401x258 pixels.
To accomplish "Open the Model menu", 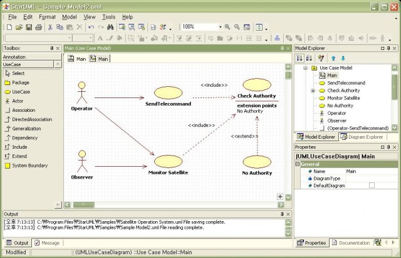I will click(70, 17).
